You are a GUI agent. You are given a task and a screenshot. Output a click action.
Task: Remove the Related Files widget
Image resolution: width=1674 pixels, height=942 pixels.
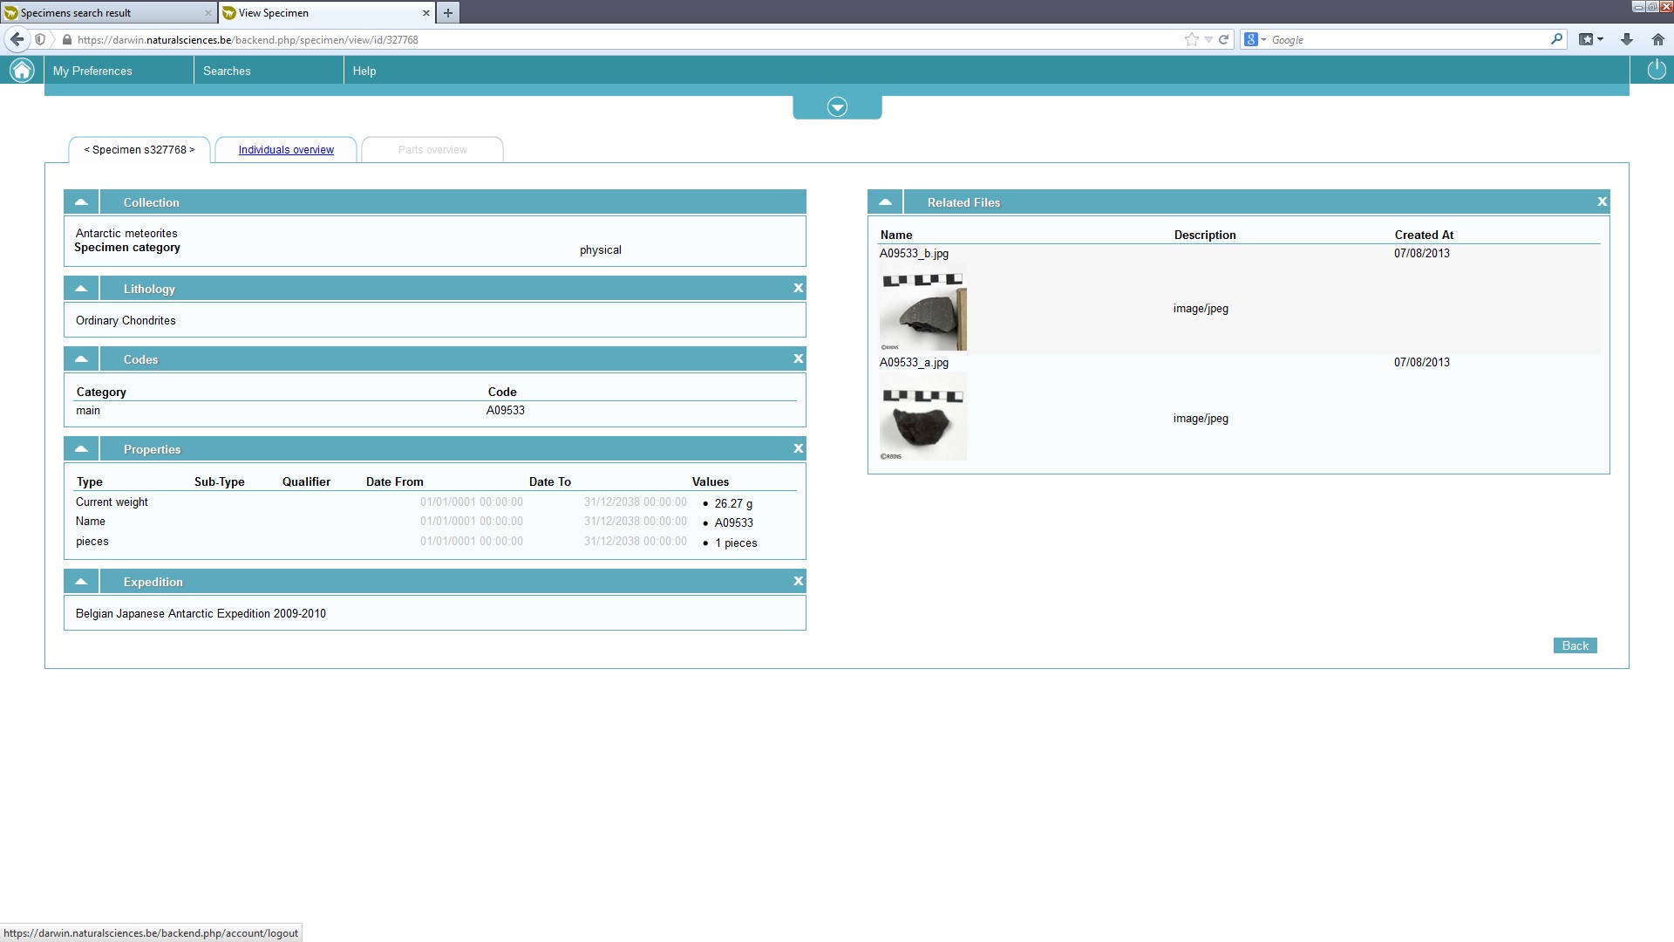1602,201
